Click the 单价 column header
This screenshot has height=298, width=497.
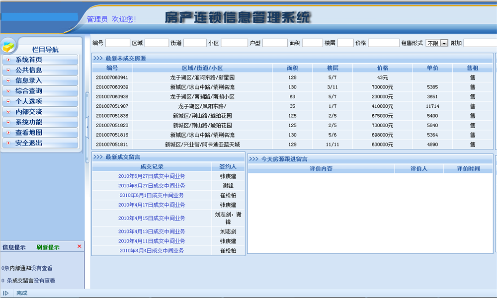point(432,68)
